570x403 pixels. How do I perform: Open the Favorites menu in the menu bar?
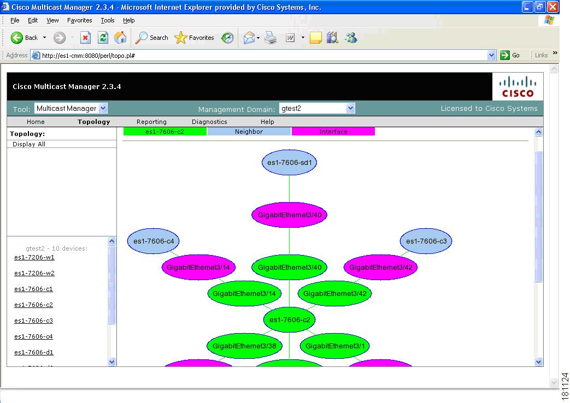pyautogui.click(x=80, y=20)
